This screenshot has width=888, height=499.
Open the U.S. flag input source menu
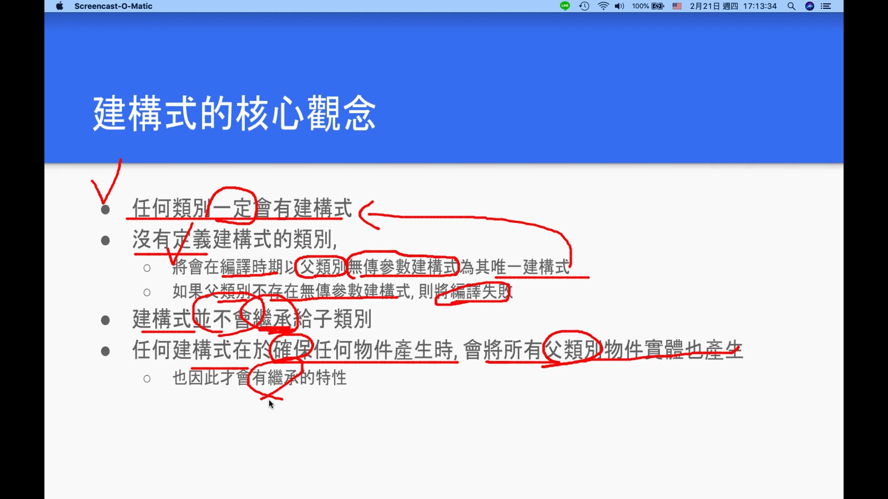pyautogui.click(x=677, y=6)
